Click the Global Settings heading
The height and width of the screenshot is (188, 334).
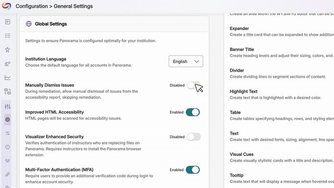tap(51, 24)
